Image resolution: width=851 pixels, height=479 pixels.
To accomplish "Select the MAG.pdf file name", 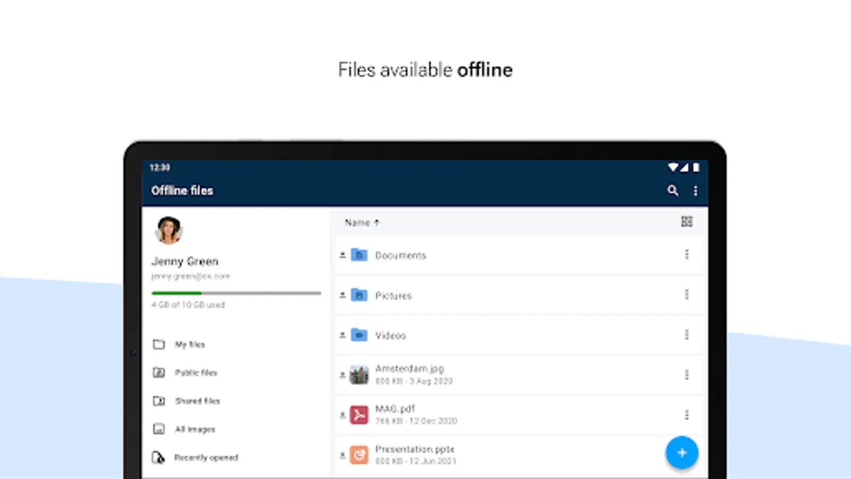I will coord(395,409).
